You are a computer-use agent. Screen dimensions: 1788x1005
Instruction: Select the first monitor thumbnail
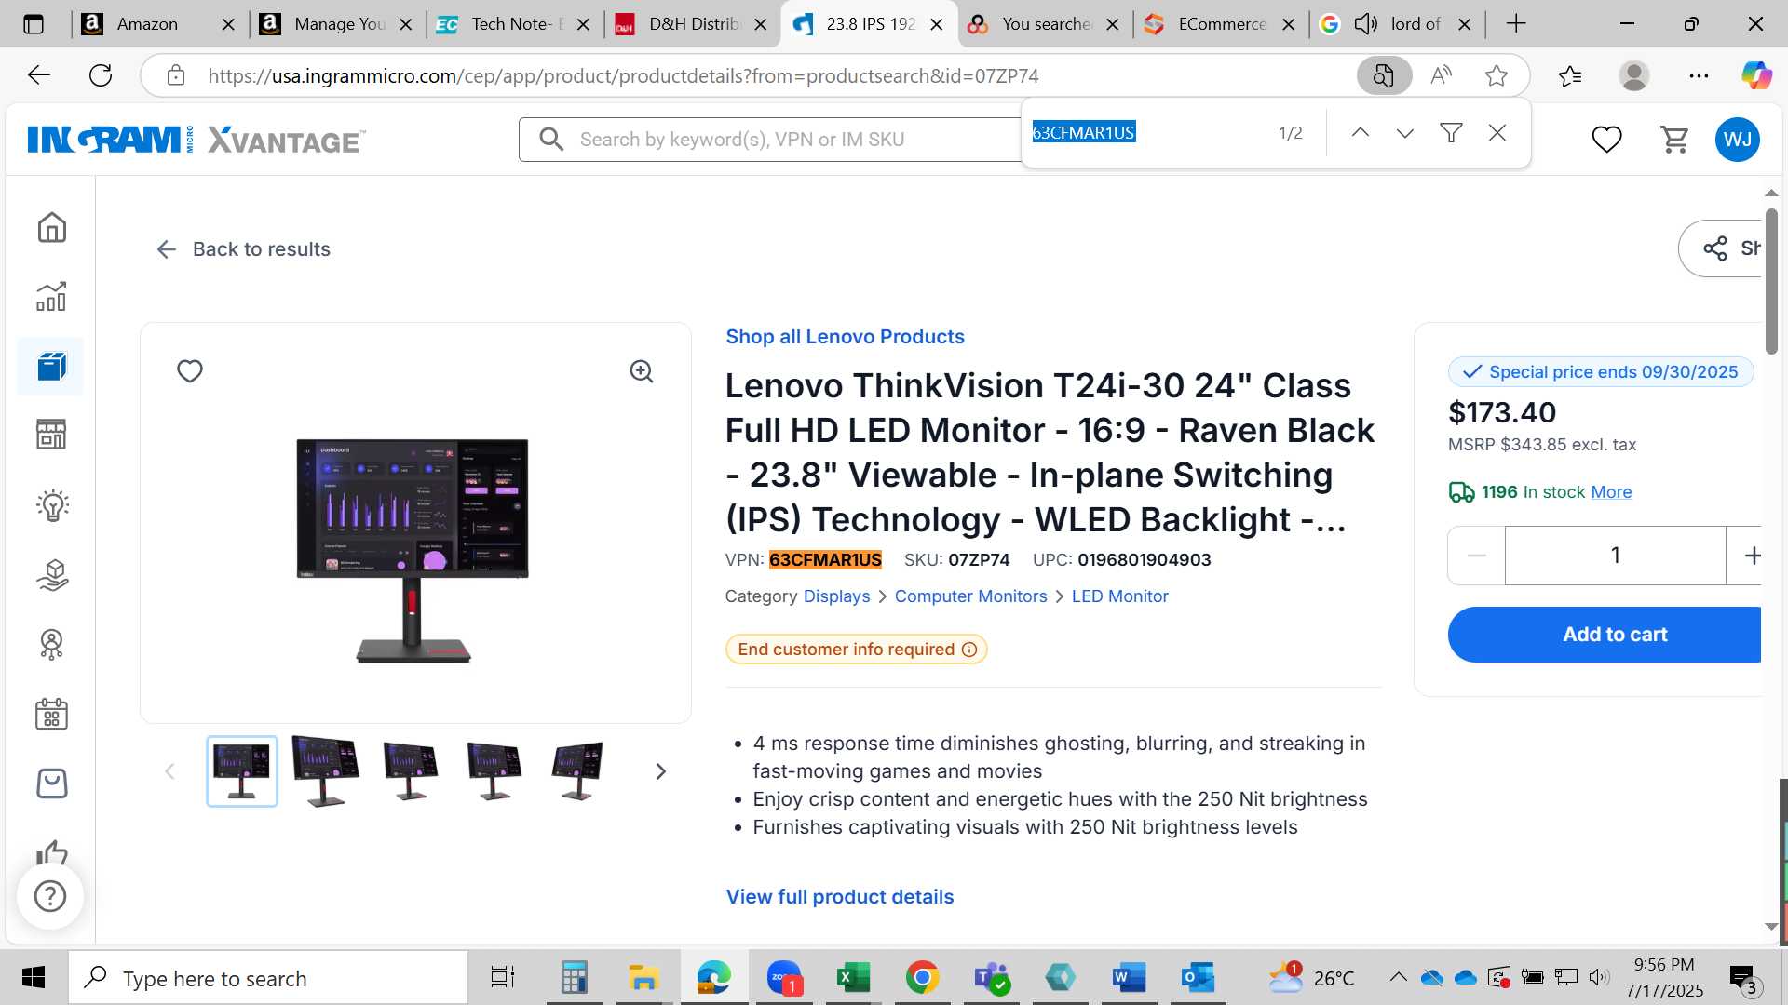(x=242, y=771)
